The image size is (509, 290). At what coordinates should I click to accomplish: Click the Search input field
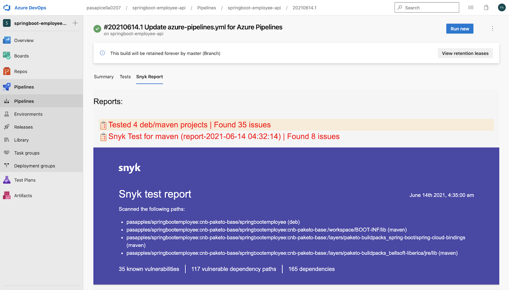click(x=427, y=8)
